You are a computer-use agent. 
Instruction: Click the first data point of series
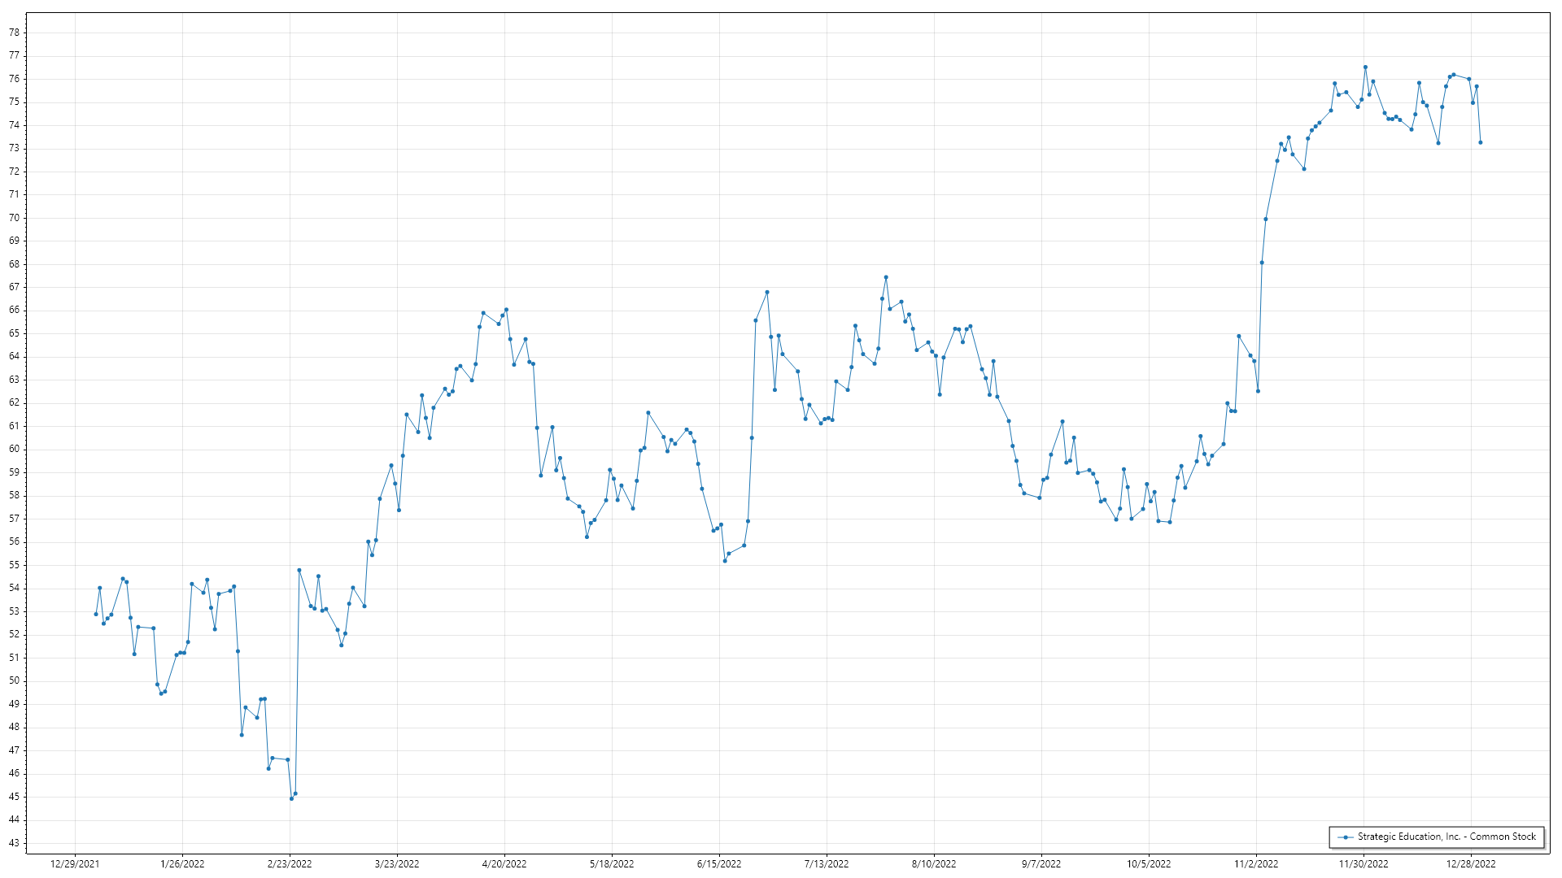[x=96, y=614]
